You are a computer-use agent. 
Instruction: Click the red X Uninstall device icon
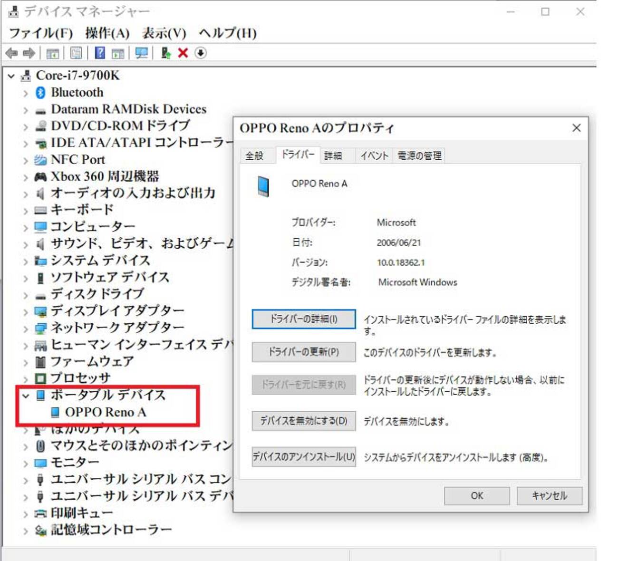183,53
